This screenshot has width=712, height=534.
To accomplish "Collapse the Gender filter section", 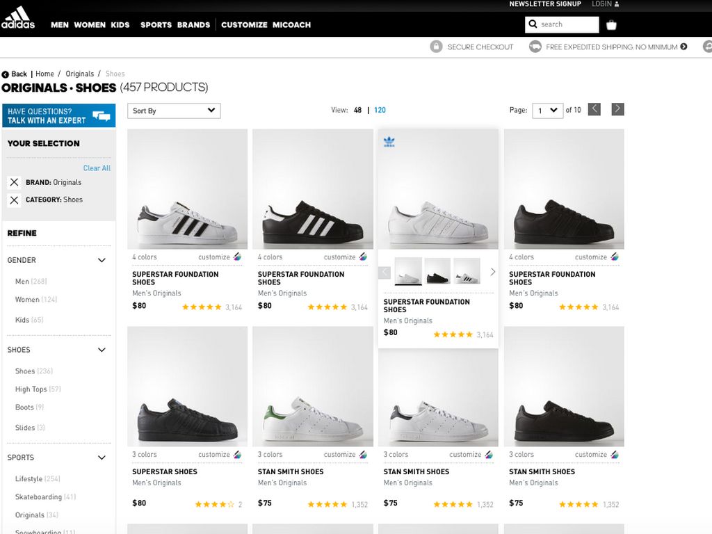I will (102, 261).
